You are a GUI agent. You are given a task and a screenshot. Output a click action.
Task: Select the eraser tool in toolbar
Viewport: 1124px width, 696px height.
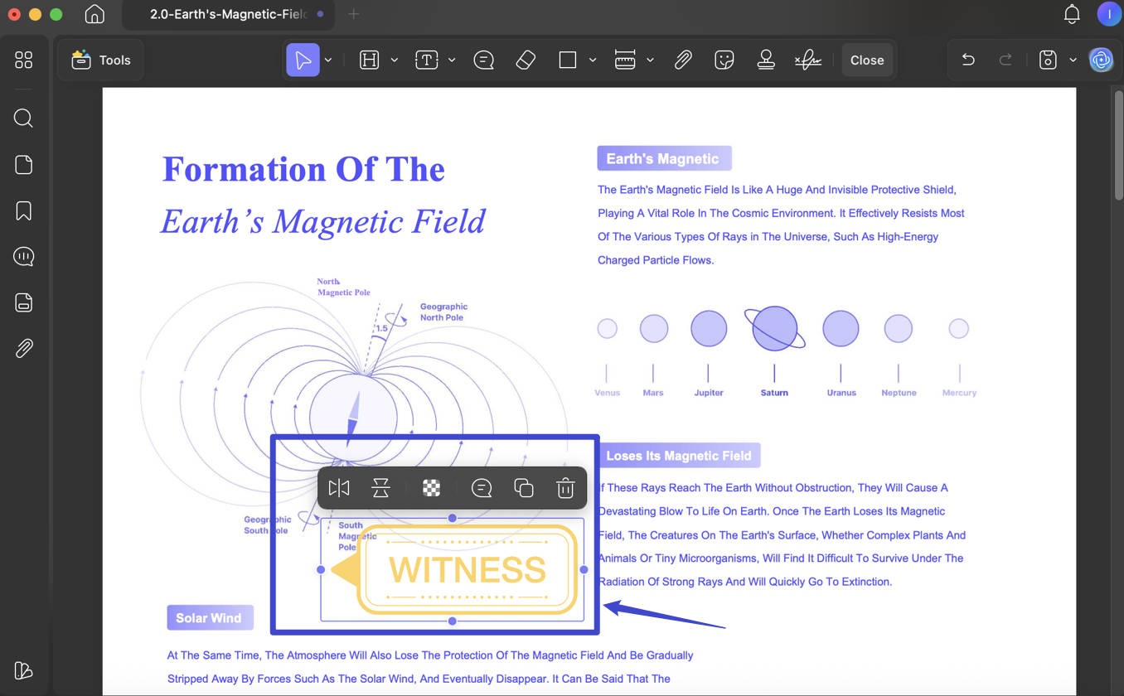[526, 60]
